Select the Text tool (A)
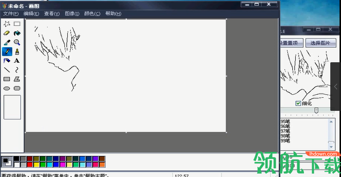The width and height of the screenshot is (341, 177). click(x=17, y=61)
